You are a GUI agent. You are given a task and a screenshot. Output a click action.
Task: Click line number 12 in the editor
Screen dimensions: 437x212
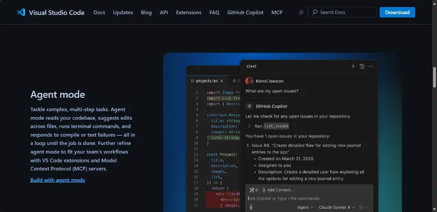click(x=196, y=154)
